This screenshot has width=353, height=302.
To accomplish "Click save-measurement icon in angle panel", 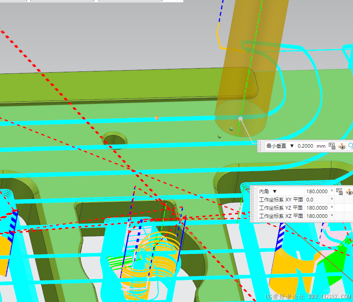I will tap(339, 192).
